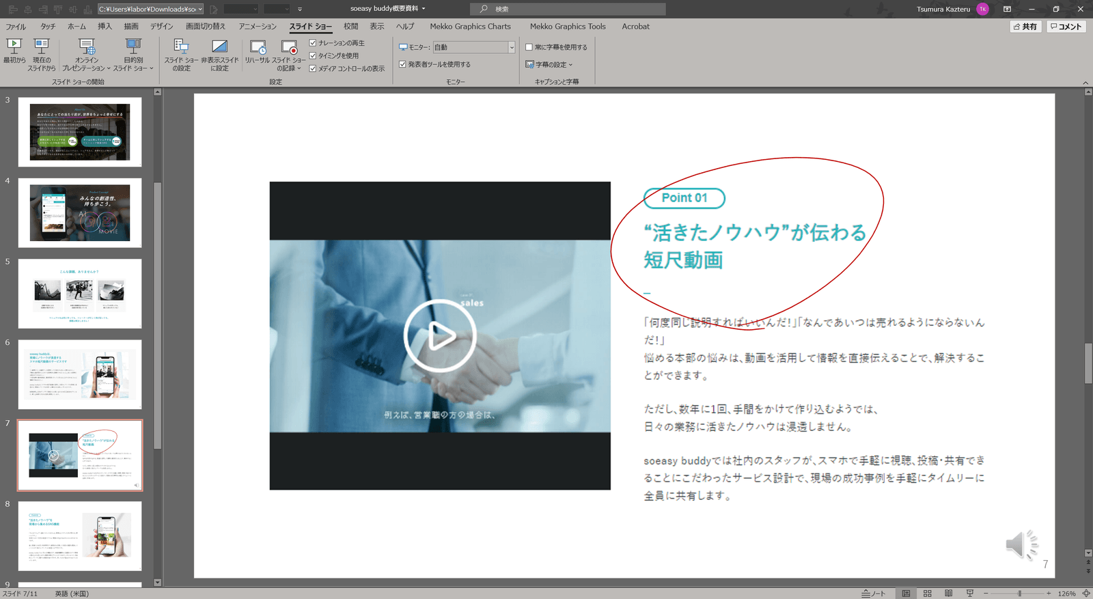This screenshot has height=599, width=1093.
Task: Switch to reading view in status bar
Action: click(948, 594)
